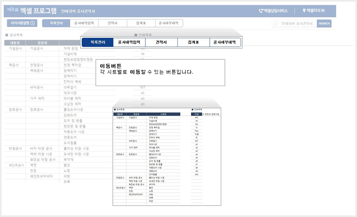Select the 화장실 타일 공사 cell in faded large table
The image size is (357, 217).
[x=43, y=160]
